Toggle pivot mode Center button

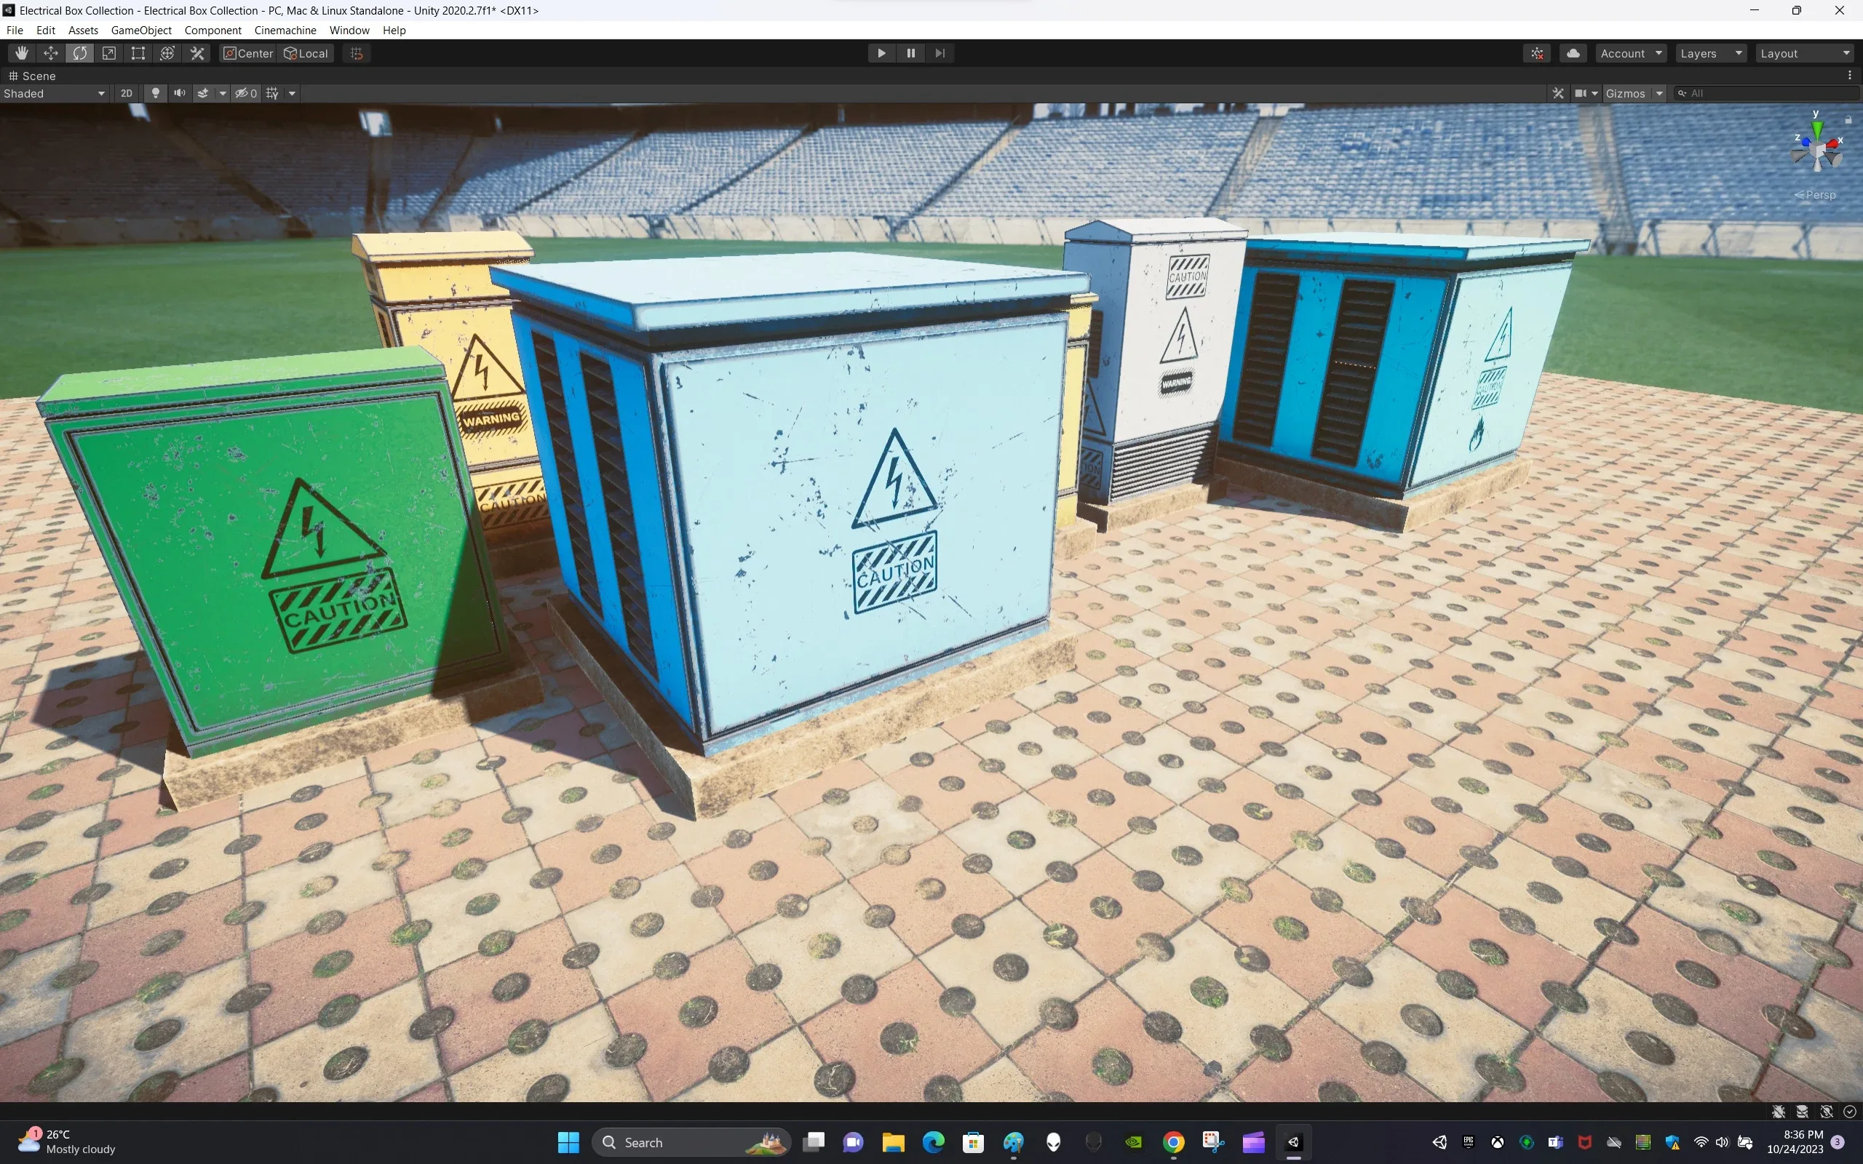click(248, 53)
